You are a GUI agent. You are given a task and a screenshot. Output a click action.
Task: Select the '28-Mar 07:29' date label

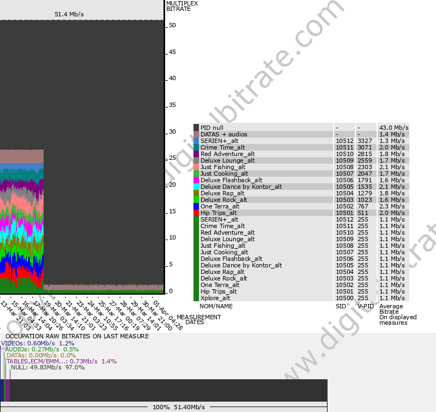pos(135,315)
